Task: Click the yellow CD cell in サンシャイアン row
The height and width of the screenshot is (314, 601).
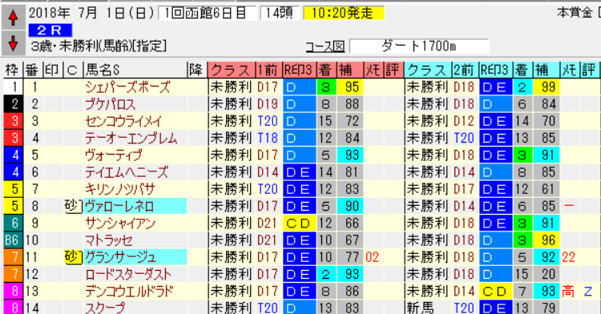Action: coord(300,223)
